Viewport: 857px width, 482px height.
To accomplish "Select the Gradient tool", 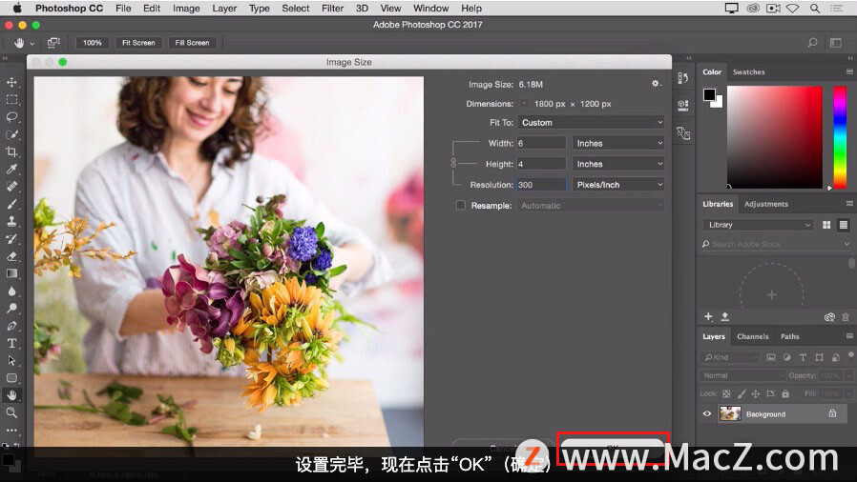I will 11,273.
